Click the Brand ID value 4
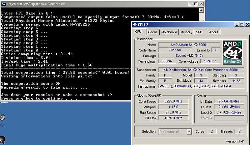Image resolution: width=250 pixels, height=145 pixels. pos(215,50)
